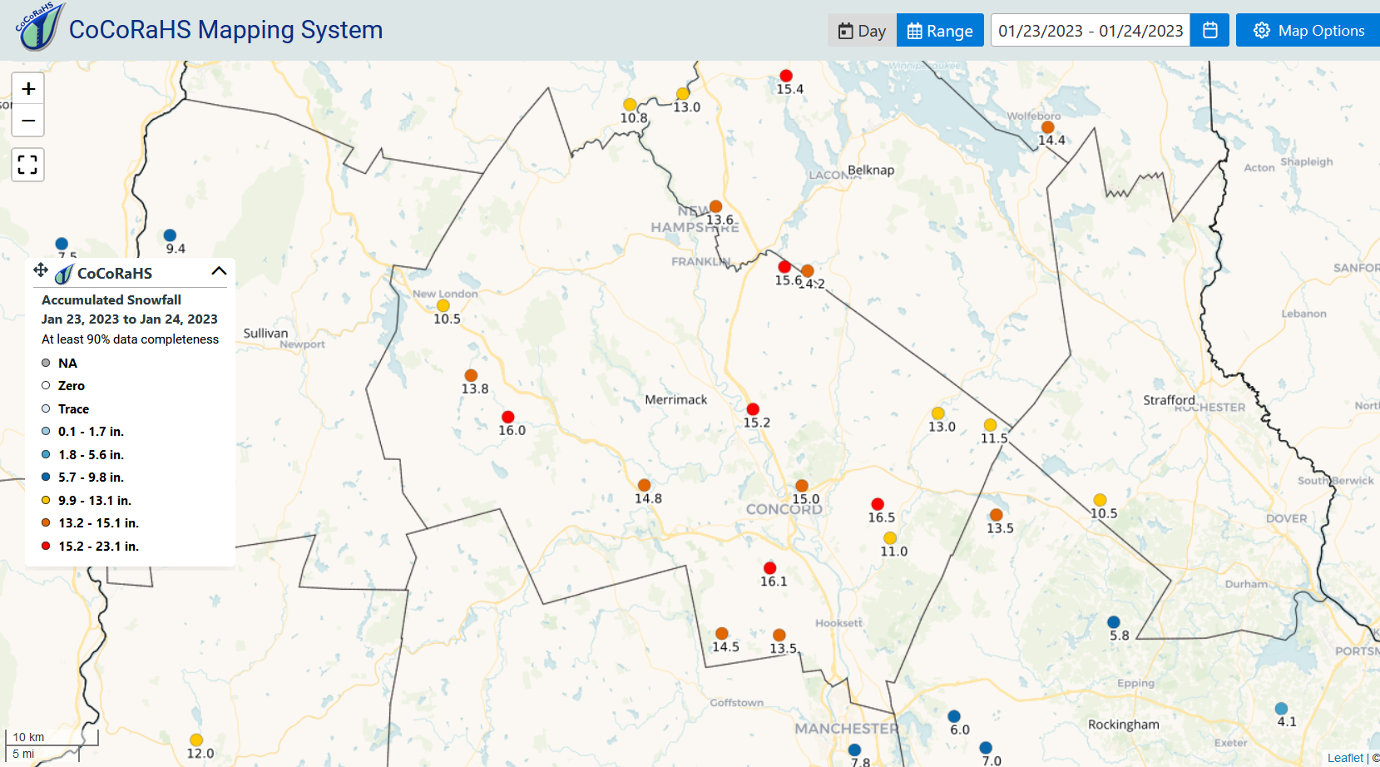Select the 12.0 yellow station marker
Screen dimensions: 1380x767
(196, 740)
